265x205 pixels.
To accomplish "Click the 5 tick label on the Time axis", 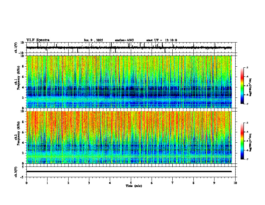I will [131, 183].
